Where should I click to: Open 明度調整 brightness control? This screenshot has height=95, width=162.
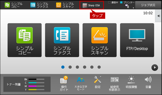pos(131,83)
